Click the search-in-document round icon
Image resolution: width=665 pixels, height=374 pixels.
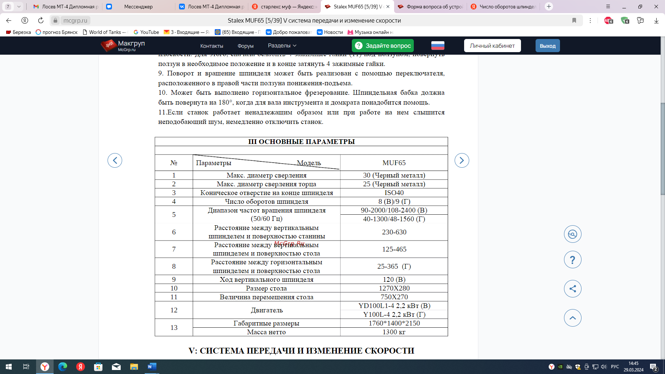[573, 234]
